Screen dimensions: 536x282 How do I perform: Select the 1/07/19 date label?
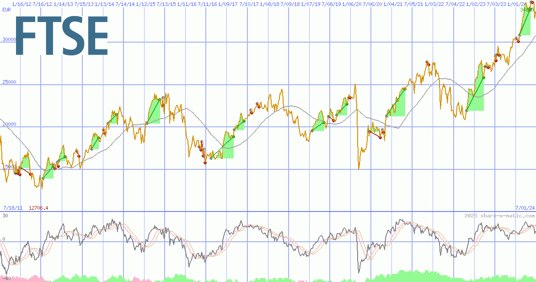click(311, 4)
